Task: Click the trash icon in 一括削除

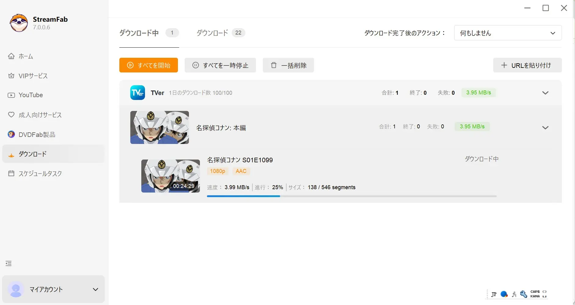Action: 274,65
